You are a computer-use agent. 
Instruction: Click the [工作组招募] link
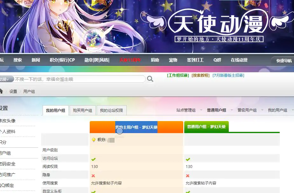[178, 75]
